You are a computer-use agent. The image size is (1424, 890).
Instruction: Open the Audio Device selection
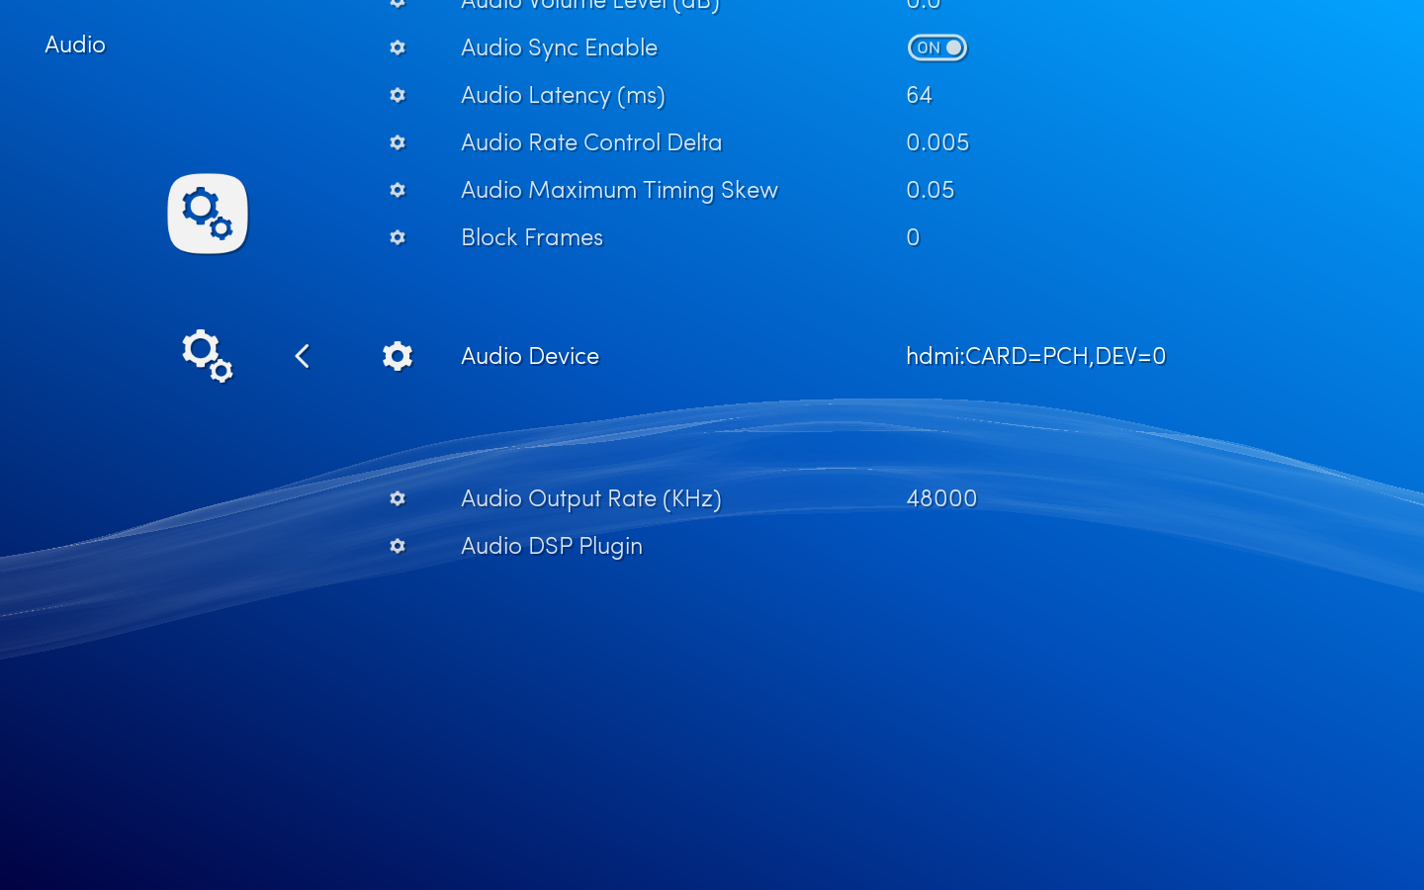pos(530,356)
